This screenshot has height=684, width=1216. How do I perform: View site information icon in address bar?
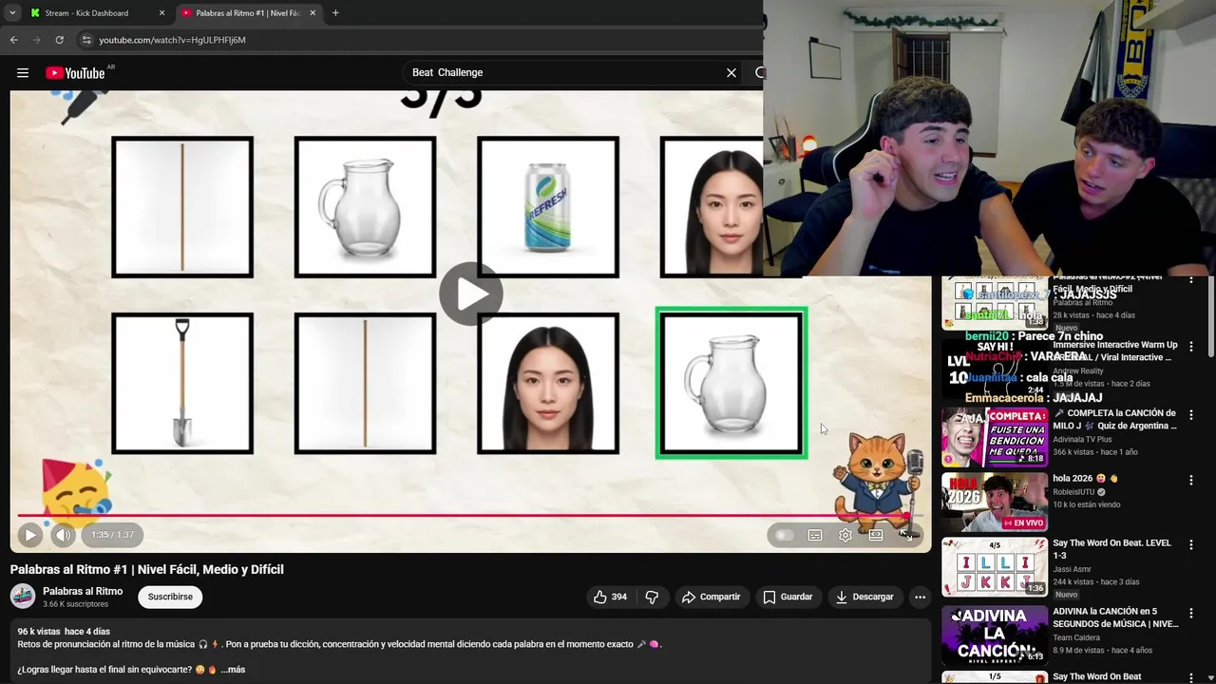click(x=86, y=40)
